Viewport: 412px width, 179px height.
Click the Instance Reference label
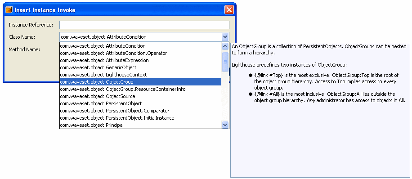click(31, 25)
